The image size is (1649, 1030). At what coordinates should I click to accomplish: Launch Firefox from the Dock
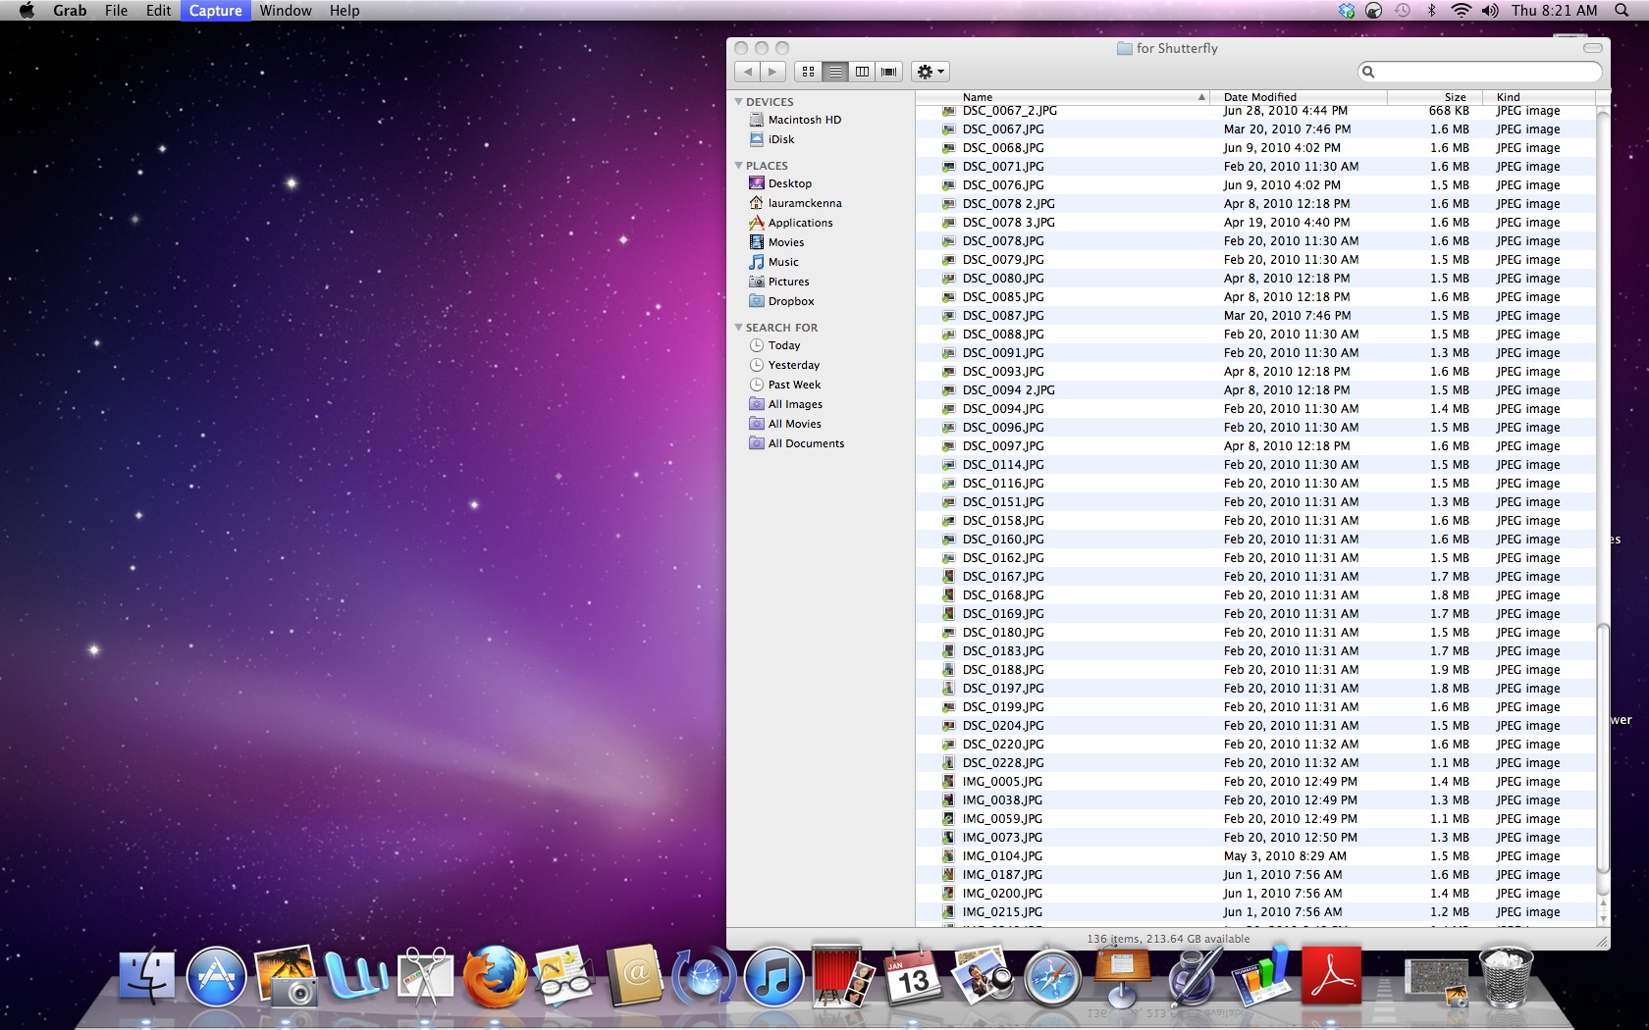pos(495,977)
